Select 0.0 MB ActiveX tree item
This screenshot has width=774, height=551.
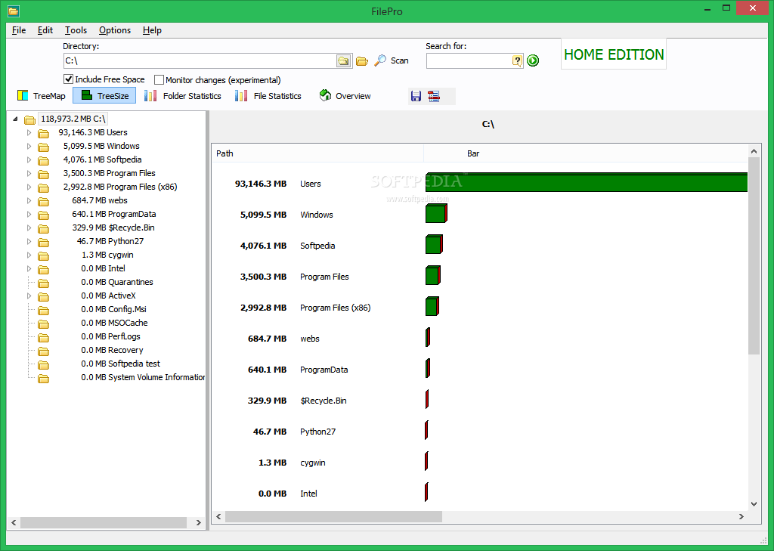pyautogui.click(x=108, y=296)
